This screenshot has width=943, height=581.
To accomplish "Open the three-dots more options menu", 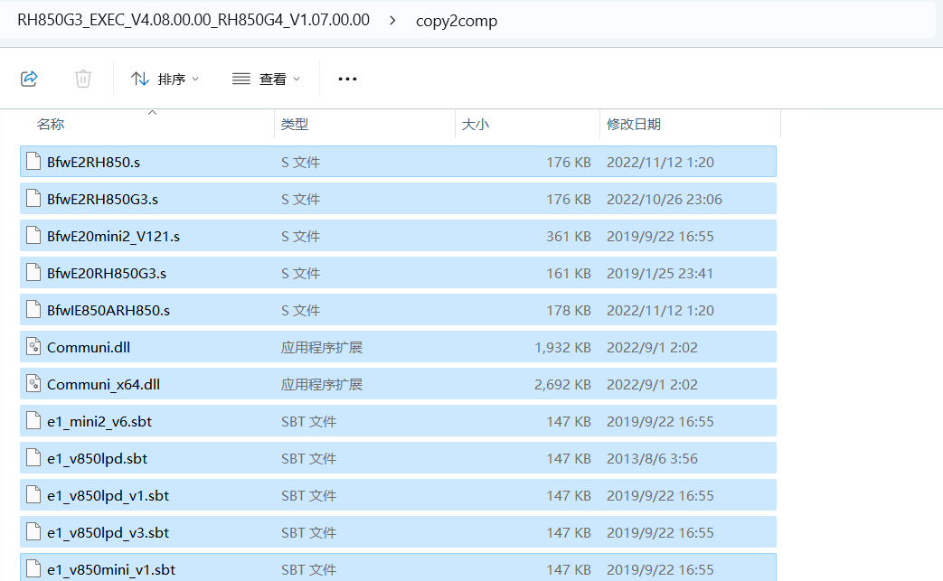I will [347, 79].
